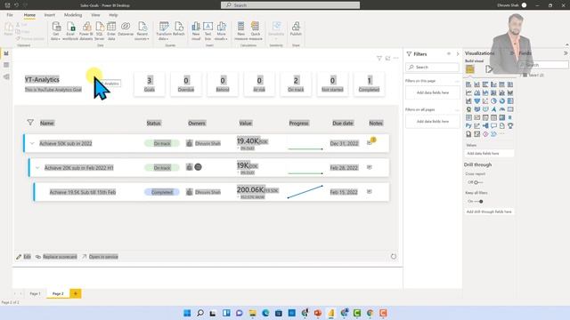Click the title bar Search box
Screen dimensions: 570x320
click(x=290, y=5)
